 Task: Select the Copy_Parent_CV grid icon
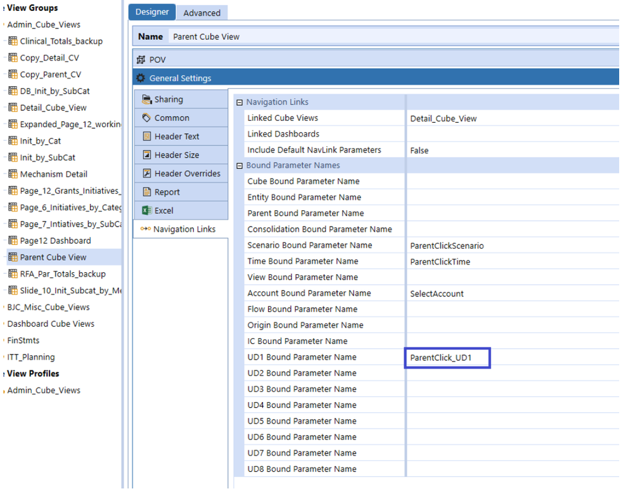pyautogui.click(x=13, y=74)
